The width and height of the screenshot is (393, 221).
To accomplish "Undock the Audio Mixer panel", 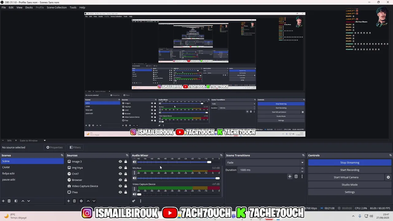I will coord(221,155).
